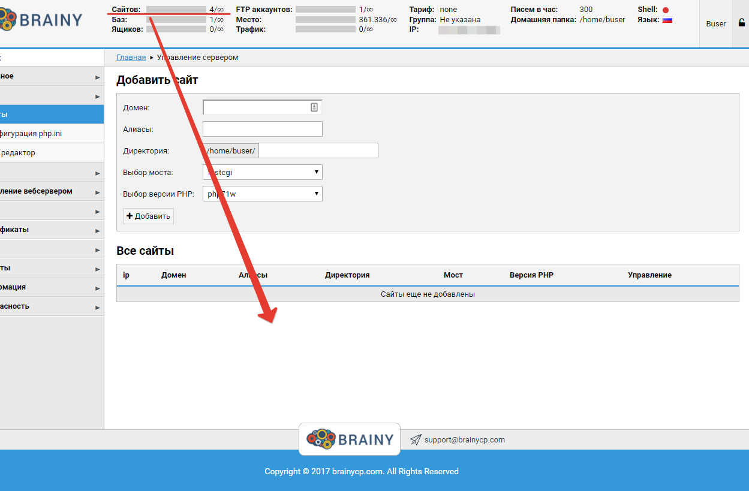Expand the веб-сервер management sidebar section

(52, 192)
